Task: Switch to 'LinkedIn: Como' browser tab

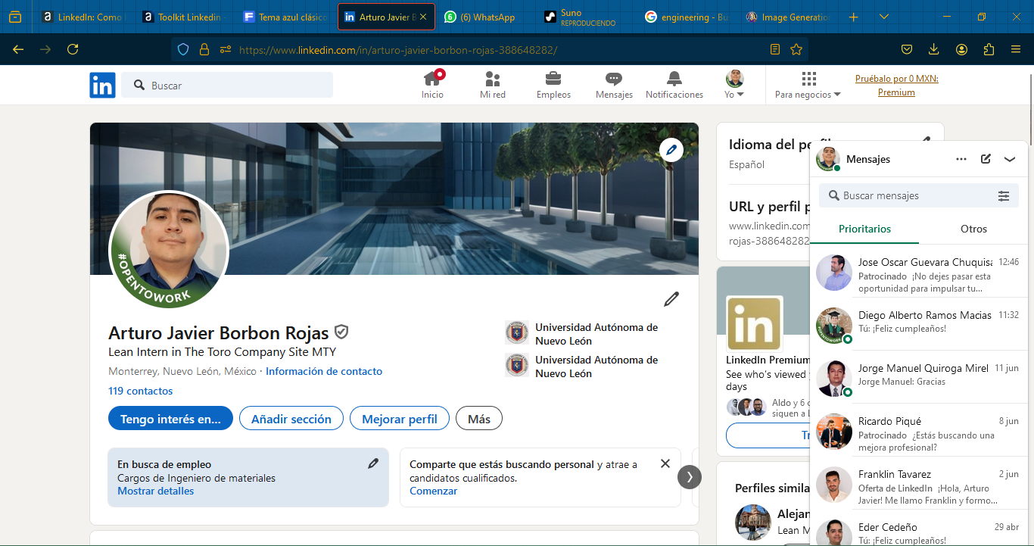Action: (x=83, y=17)
